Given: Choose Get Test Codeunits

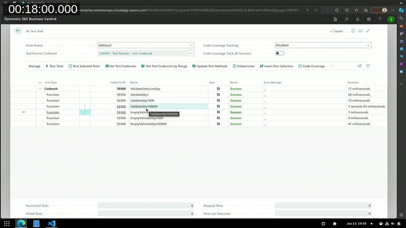Looking at the screenshot, I should 121,66.
